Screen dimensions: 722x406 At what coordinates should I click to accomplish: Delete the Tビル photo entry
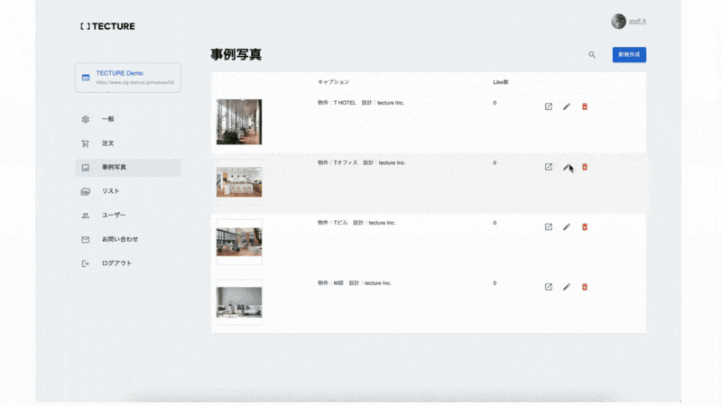(x=584, y=226)
